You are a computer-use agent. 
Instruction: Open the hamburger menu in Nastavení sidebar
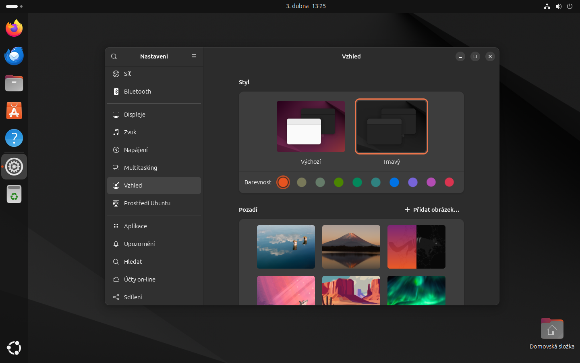(194, 56)
